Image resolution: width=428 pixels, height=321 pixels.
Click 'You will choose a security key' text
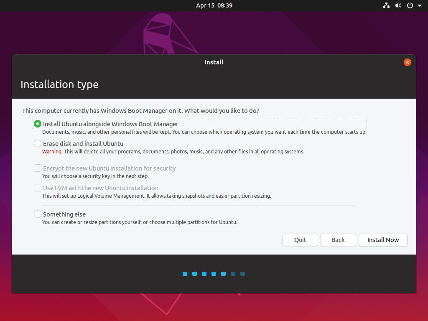click(96, 176)
